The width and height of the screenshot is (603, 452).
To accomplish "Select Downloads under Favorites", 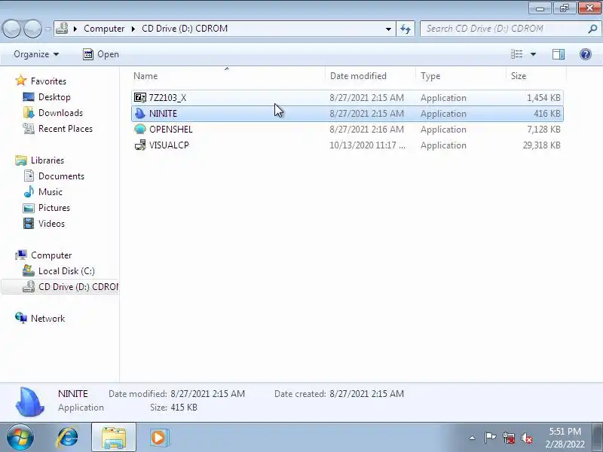I will tap(60, 112).
